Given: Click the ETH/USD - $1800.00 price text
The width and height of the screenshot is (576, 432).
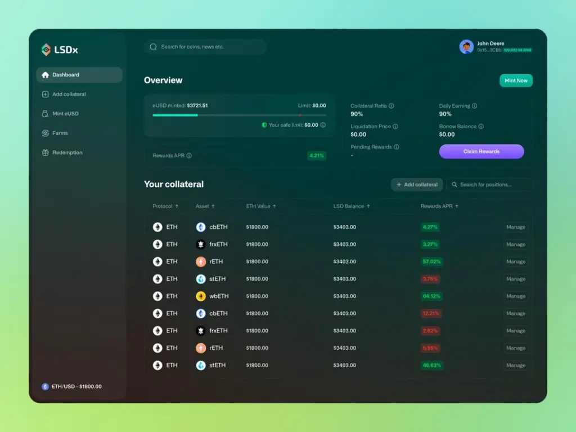Looking at the screenshot, I should [x=76, y=386].
